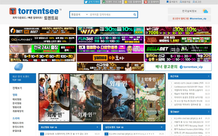Open 황야 Badland Hunters entry
The height and width of the screenshot is (136, 218).
click(189, 129)
